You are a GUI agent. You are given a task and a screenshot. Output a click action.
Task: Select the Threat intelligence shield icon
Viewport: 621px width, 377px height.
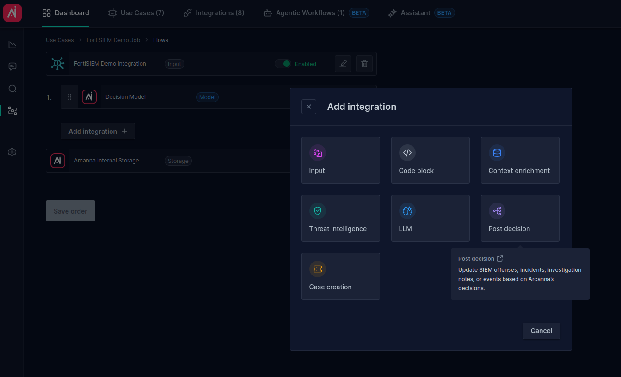click(x=318, y=211)
